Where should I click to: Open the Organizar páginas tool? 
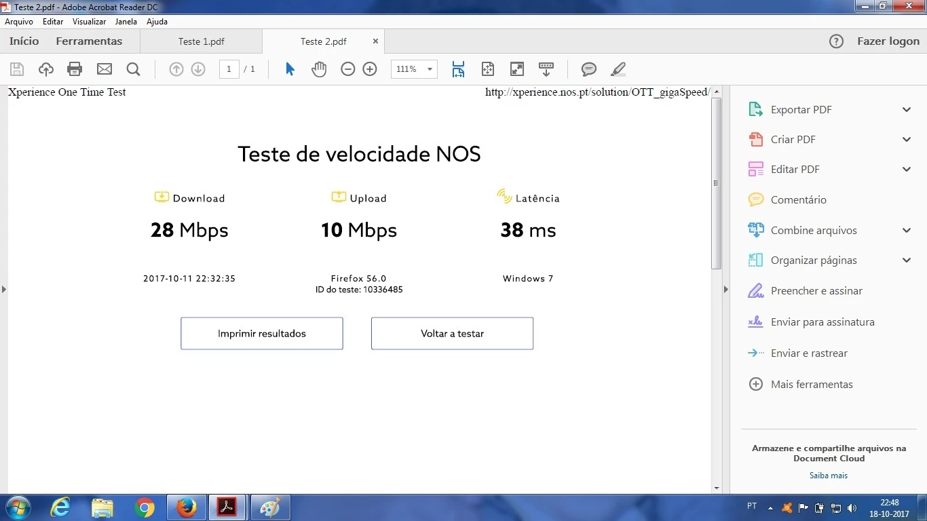[814, 260]
